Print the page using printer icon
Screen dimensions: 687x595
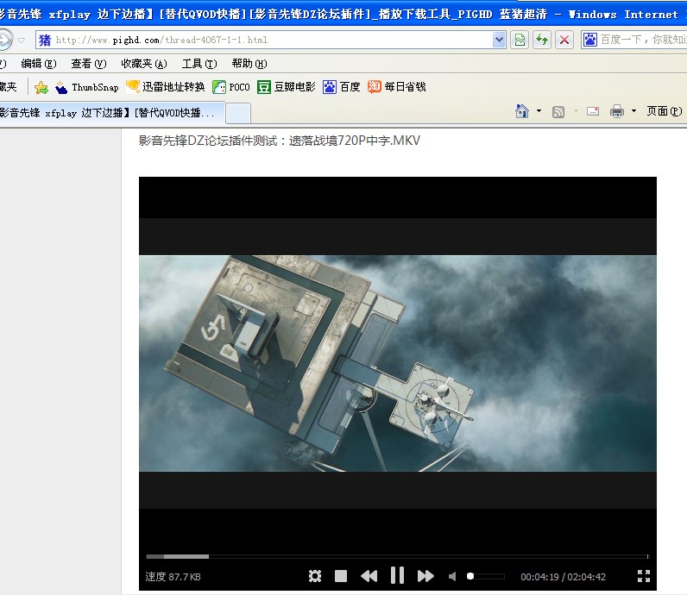tap(617, 111)
